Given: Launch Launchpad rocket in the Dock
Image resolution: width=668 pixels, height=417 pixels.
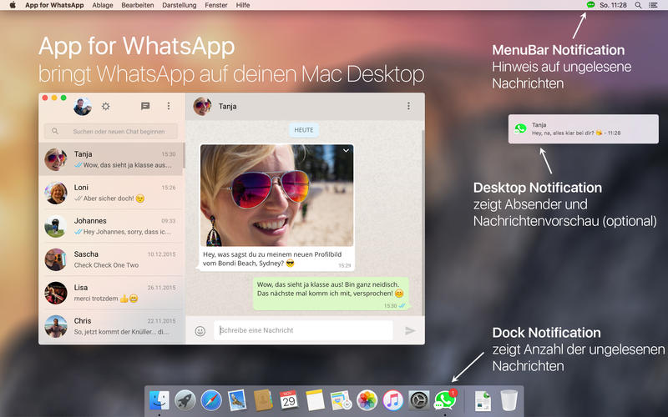Looking at the screenshot, I should (185, 400).
